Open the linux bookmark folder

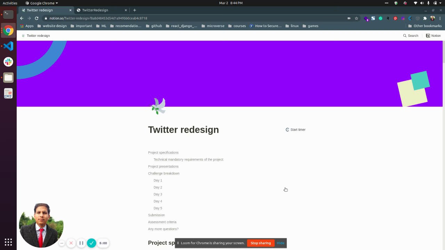coord(292,26)
